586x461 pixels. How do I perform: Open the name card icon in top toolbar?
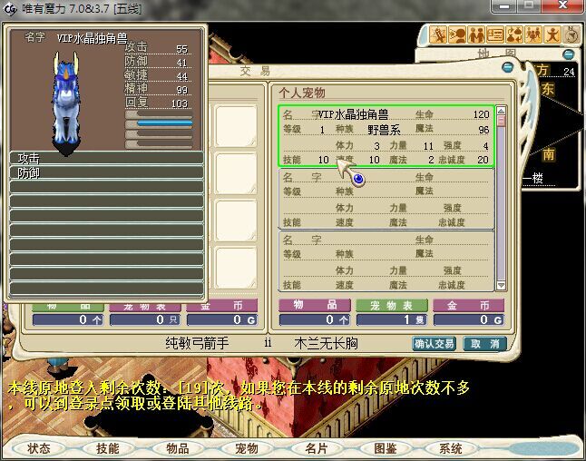495,35
